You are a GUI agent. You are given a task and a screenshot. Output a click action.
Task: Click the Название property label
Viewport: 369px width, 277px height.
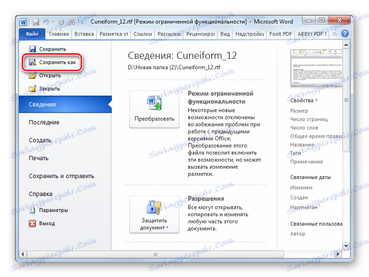click(x=302, y=145)
